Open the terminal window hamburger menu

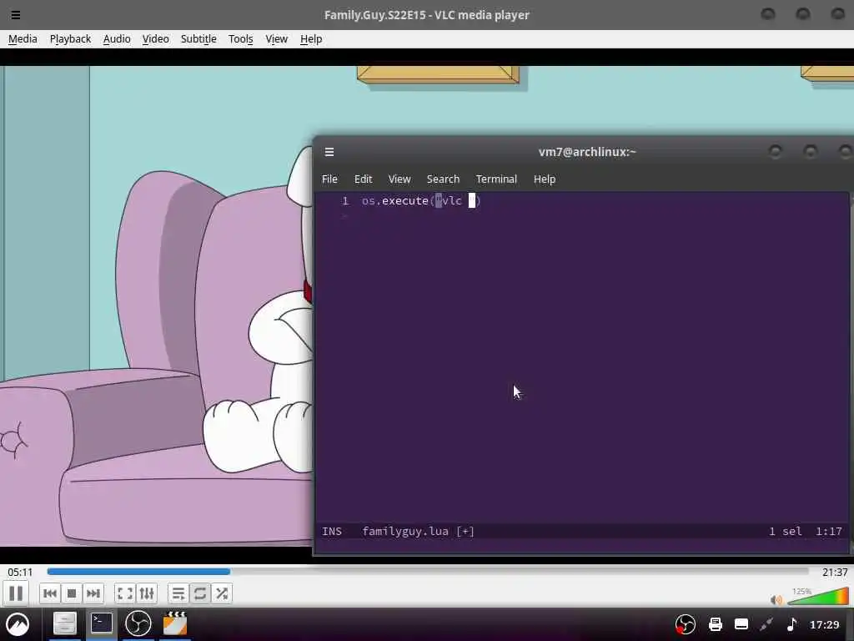329,152
